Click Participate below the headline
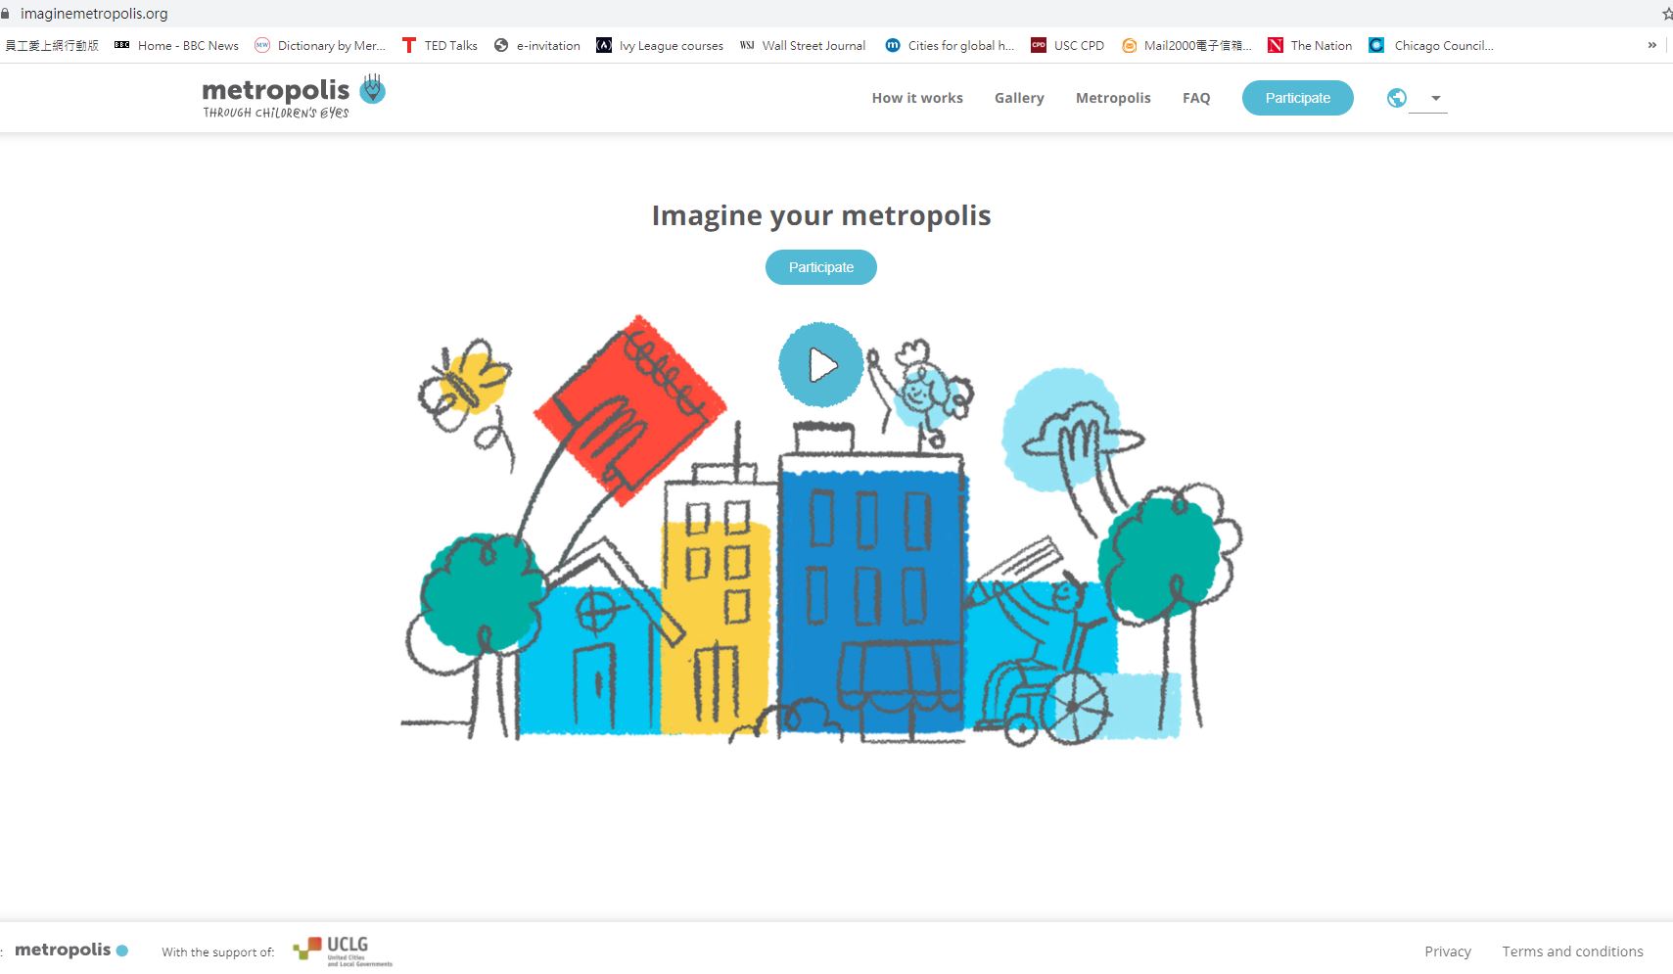Viewport: 1673px width, 974px height. tap(820, 267)
